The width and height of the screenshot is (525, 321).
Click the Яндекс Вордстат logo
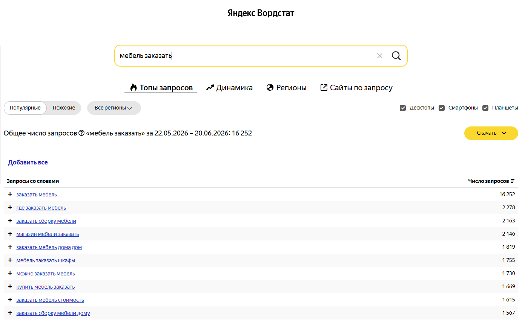coord(261,13)
